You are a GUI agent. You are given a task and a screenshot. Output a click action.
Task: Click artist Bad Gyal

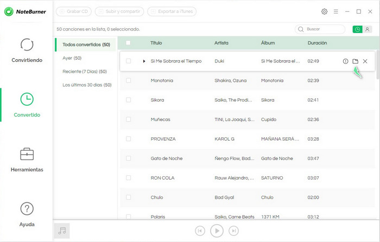[x=224, y=197]
